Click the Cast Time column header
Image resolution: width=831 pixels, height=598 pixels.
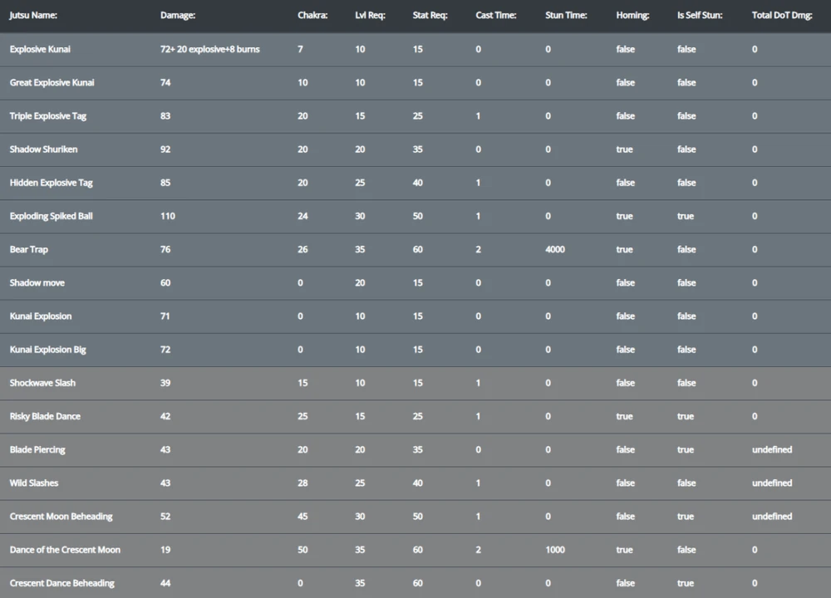pos(496,15)
